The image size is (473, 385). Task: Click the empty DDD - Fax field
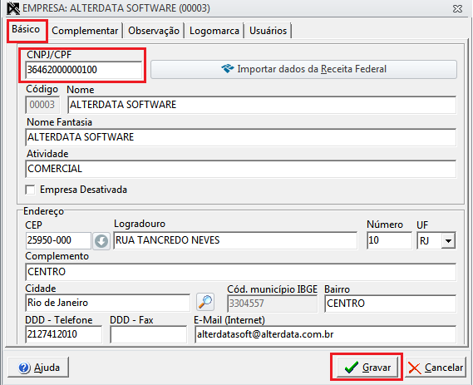[x=149, y=334]
